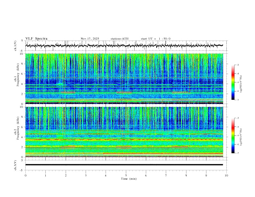Click the time axis tick label '0'
Viewport: 255px width, 197px height.
click(25, 175)
